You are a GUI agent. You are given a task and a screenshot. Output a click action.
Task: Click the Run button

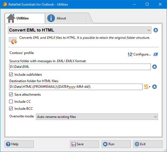coord(116,144)
